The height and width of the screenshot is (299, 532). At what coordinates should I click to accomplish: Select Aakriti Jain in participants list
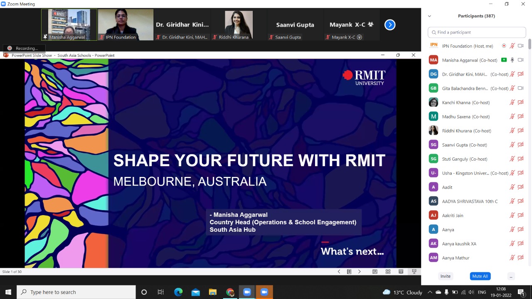pyautogui.click(x=452, y=216)
